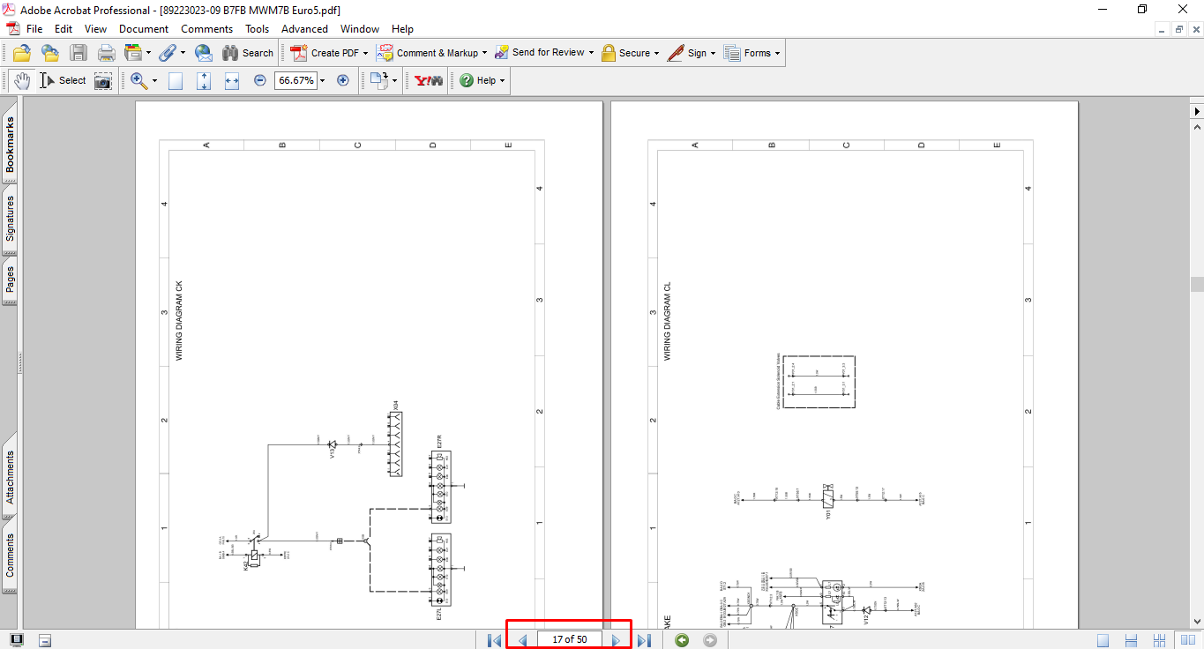Open the zoom percentage dropdown arrow
This screenshot has height=649, width=1204.
[322, 80]
